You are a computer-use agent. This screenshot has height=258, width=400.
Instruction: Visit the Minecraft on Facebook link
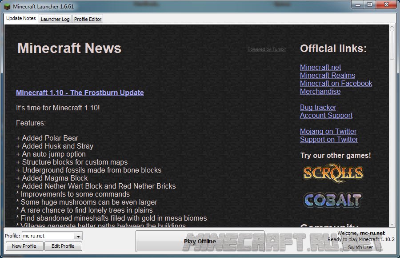(336, 83)
